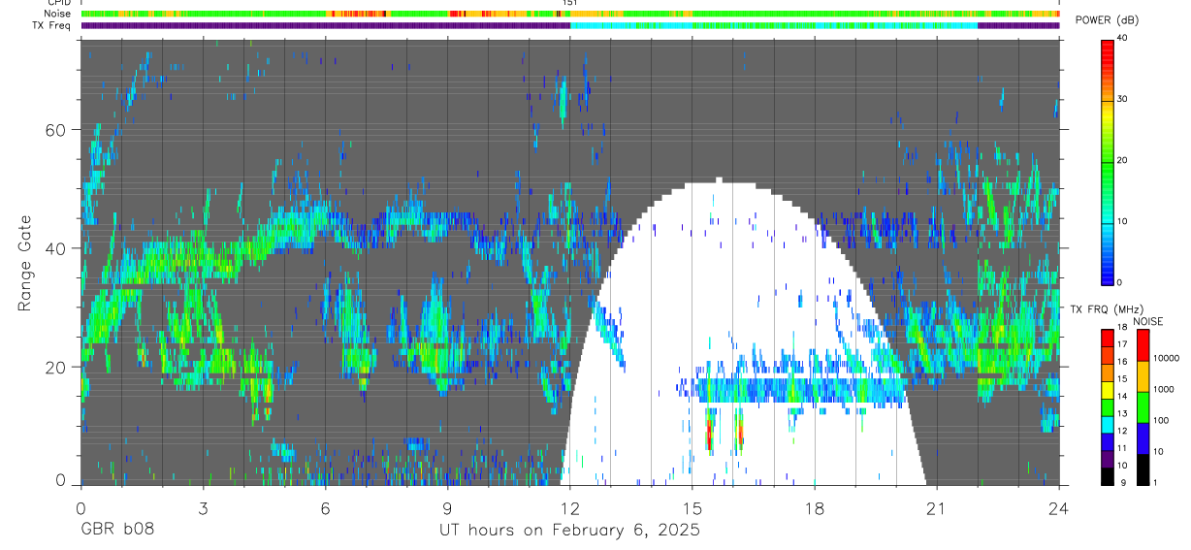
Task: Click the strong red echo near 15.5 UT
Action: pos(709,435)
